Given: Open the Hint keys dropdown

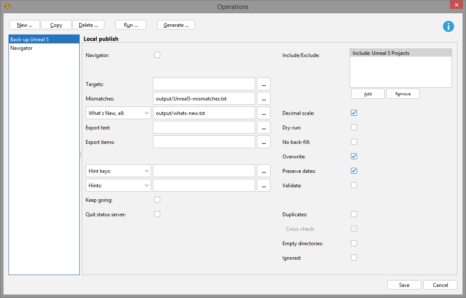Looking at the screenshot, I should pos(118,171).
